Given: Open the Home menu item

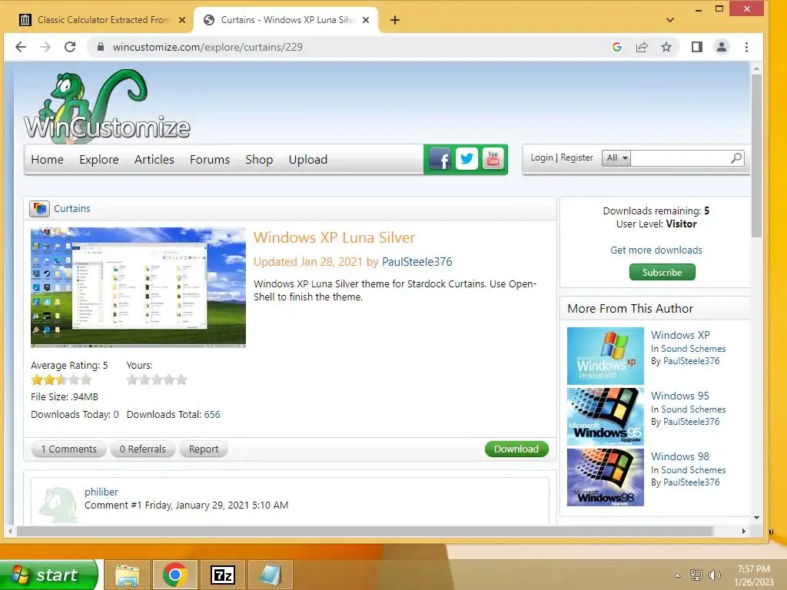Looking at the screenshot, I should (47, 160).
